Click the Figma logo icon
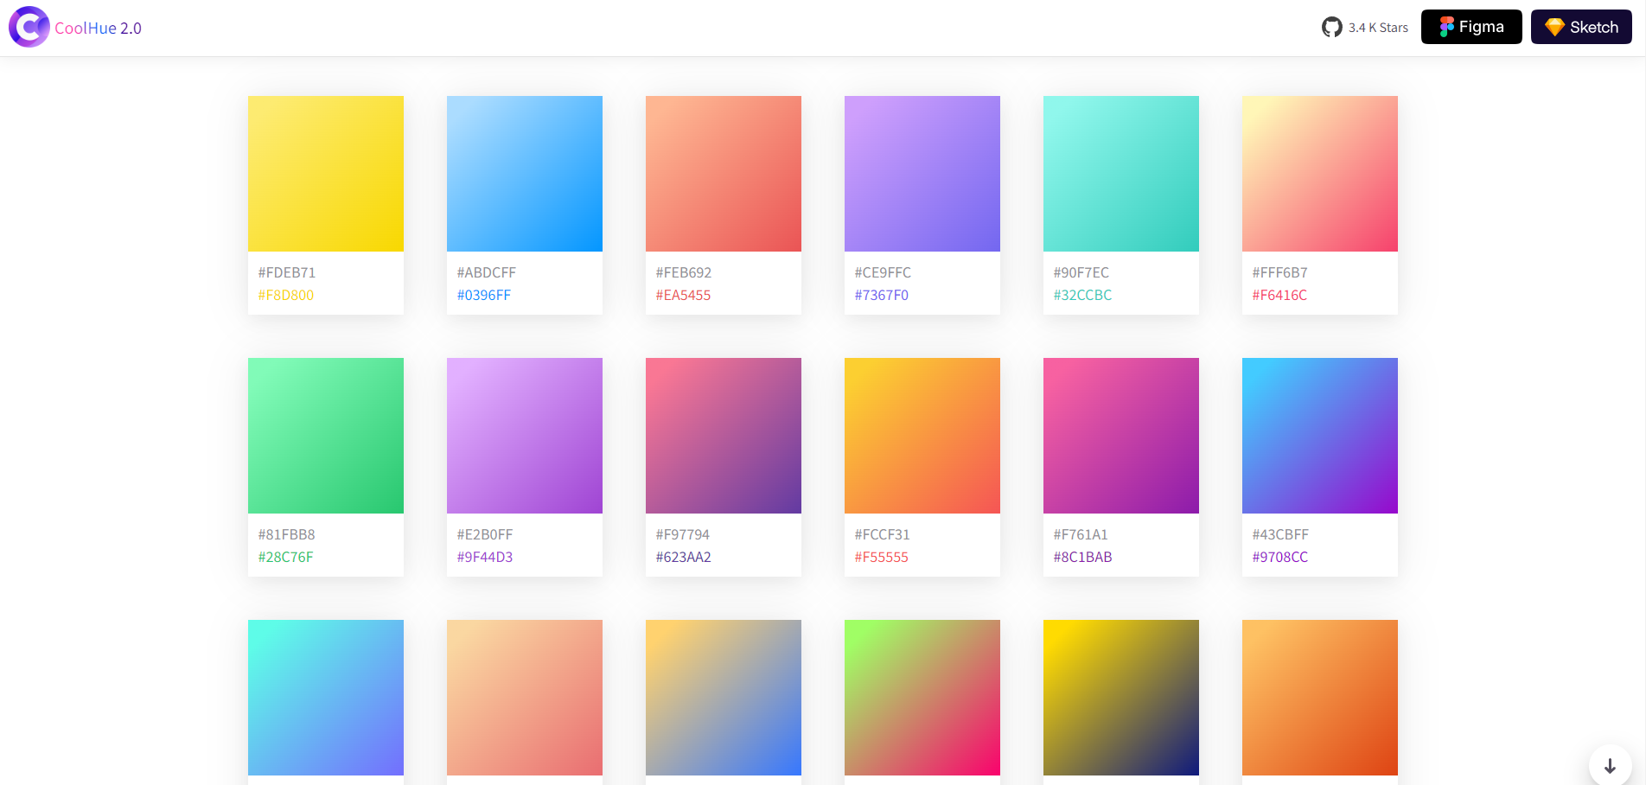Screen dimensions: 1646x785 click(1446, 28)
